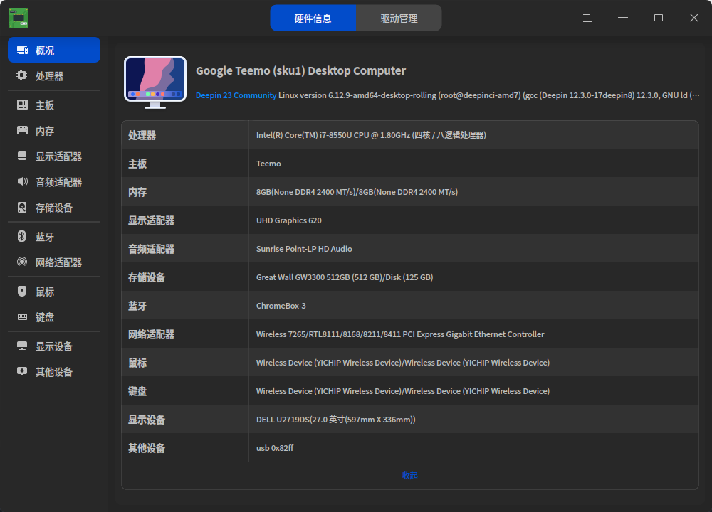Click the 网络适配器 network icon in sidebar

(22, 262)
